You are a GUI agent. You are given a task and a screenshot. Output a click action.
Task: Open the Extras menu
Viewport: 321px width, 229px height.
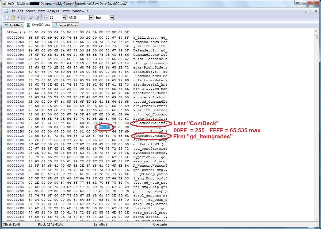(66, 11)
